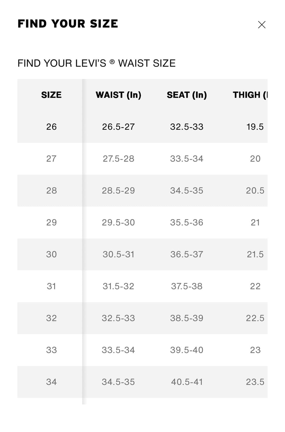285x432 pixels.
Task: Click the Find Your Levi's Waist Size subtitle
Action: pos(97,63)
